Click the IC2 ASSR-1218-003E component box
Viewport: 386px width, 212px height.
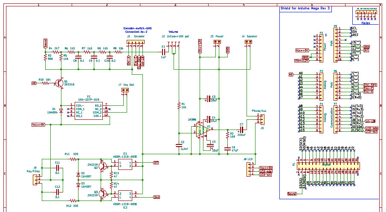tap(127, 195)
